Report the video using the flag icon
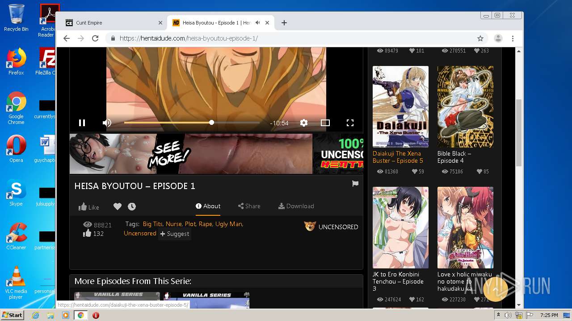The height and width of the screenshot is (321, 572). pyautogui.click(x=355, y=184)
